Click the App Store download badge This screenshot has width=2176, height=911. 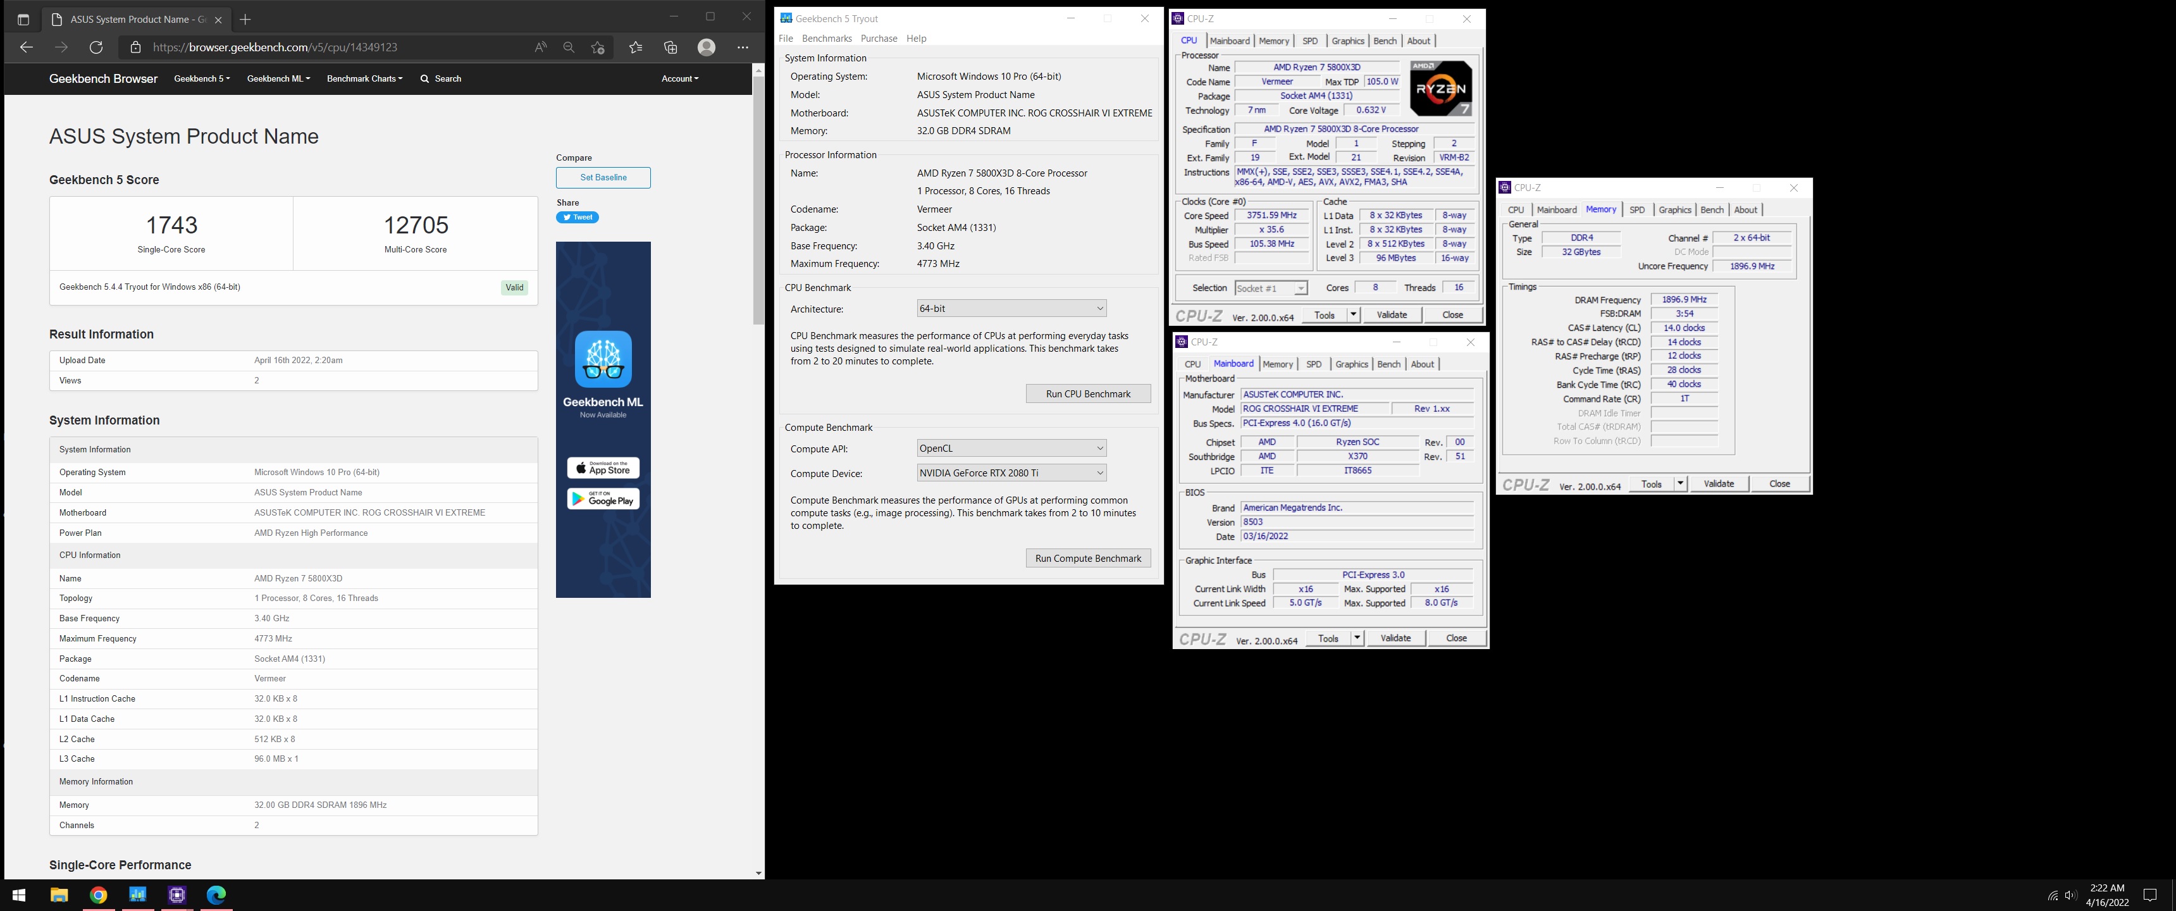click(603, 468)
